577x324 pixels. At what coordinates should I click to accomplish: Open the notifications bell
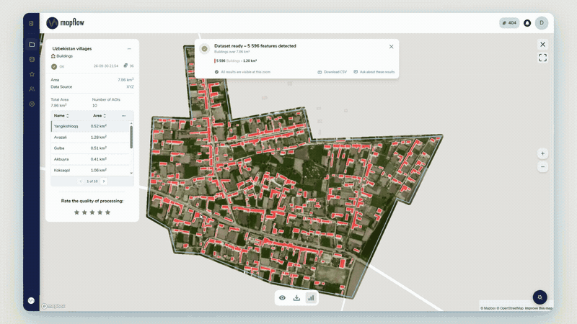[x=527, y=23]
